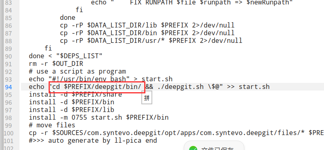This screenshot has width=324, height=150.
Task: Click the 'cp -r $SOURCES/com.syntevo.deepgit' line
Action: pyautogui.click(x=177, y=133)
